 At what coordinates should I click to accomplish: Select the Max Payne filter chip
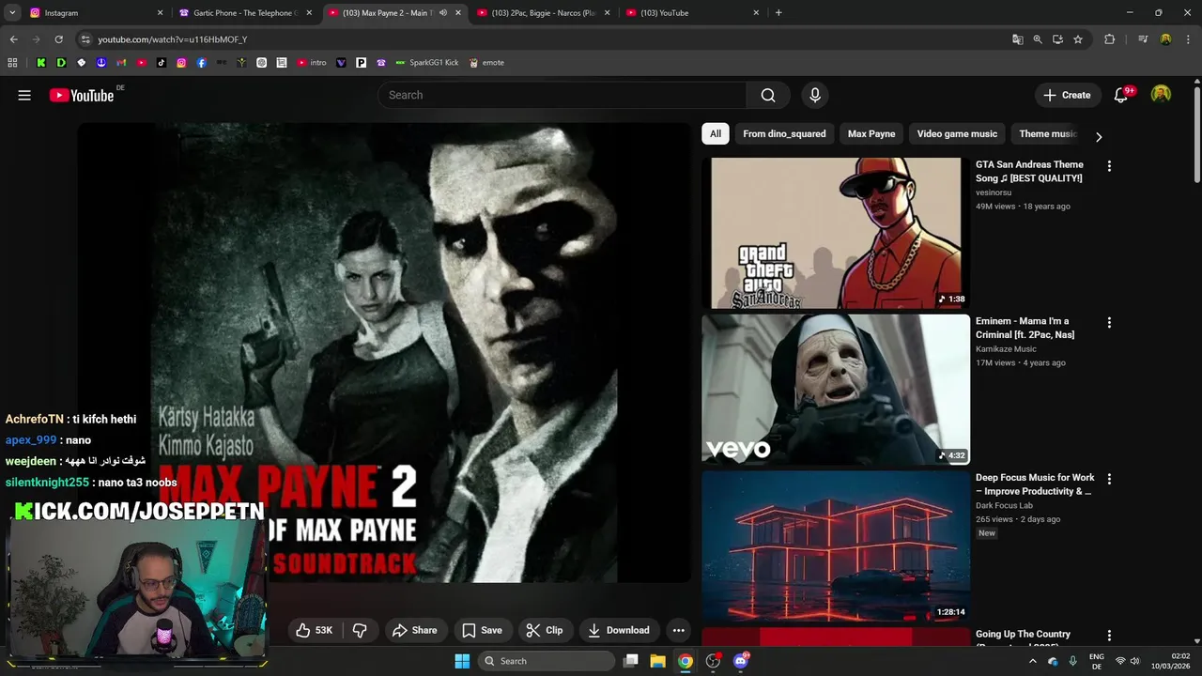[871, 133]
